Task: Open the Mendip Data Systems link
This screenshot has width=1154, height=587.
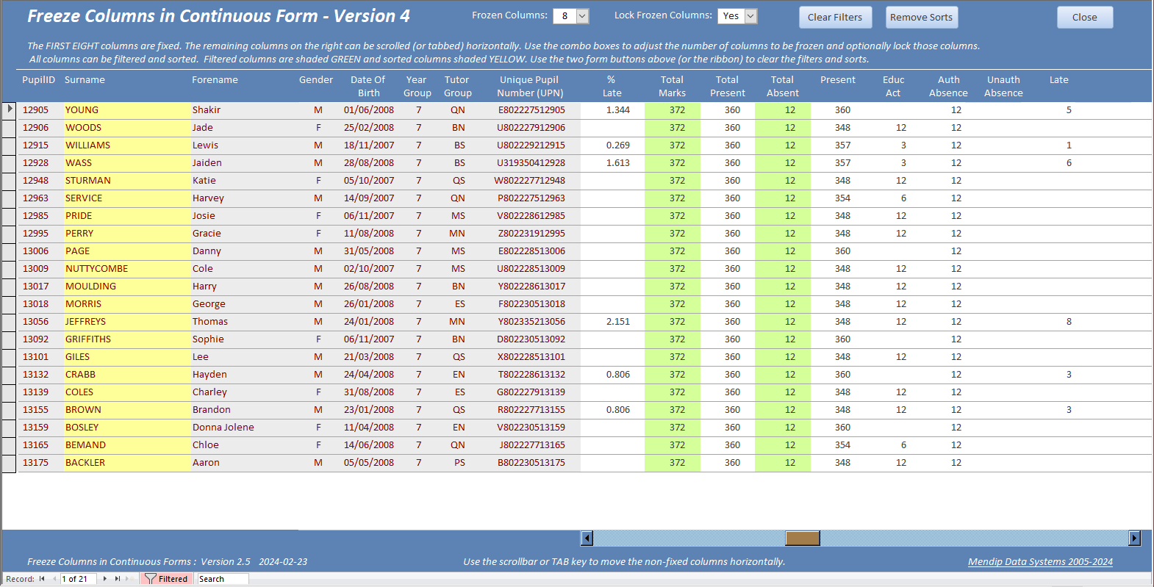Action: [x=1040, y=562]
